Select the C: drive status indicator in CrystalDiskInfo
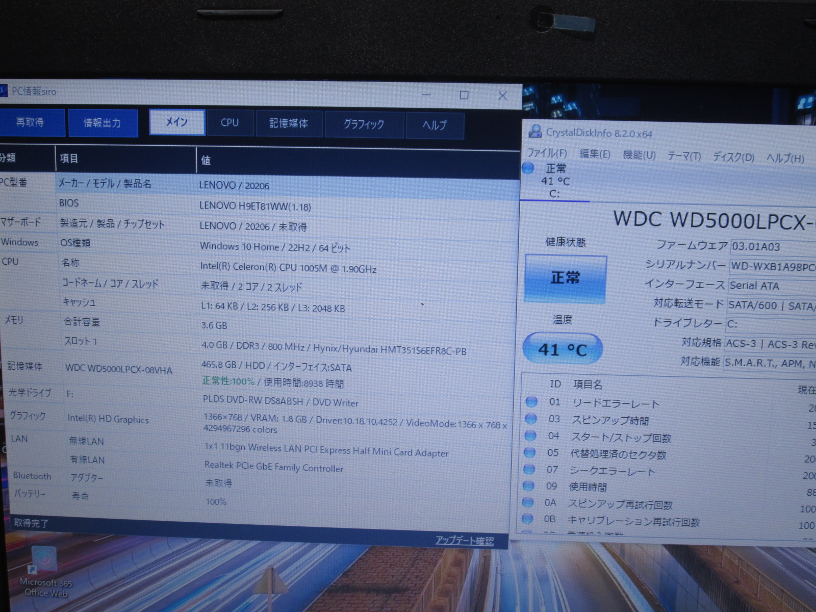This screenshot has width=816, height=612. (x=554, y=181)
